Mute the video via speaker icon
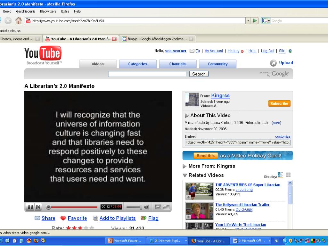328x246 pixels. coord(146,207)
